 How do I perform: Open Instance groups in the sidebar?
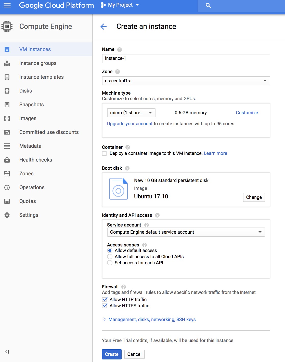click(x=38, y=63)
